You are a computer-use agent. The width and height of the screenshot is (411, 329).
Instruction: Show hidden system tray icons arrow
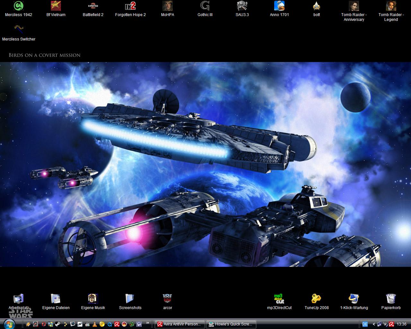374,324
